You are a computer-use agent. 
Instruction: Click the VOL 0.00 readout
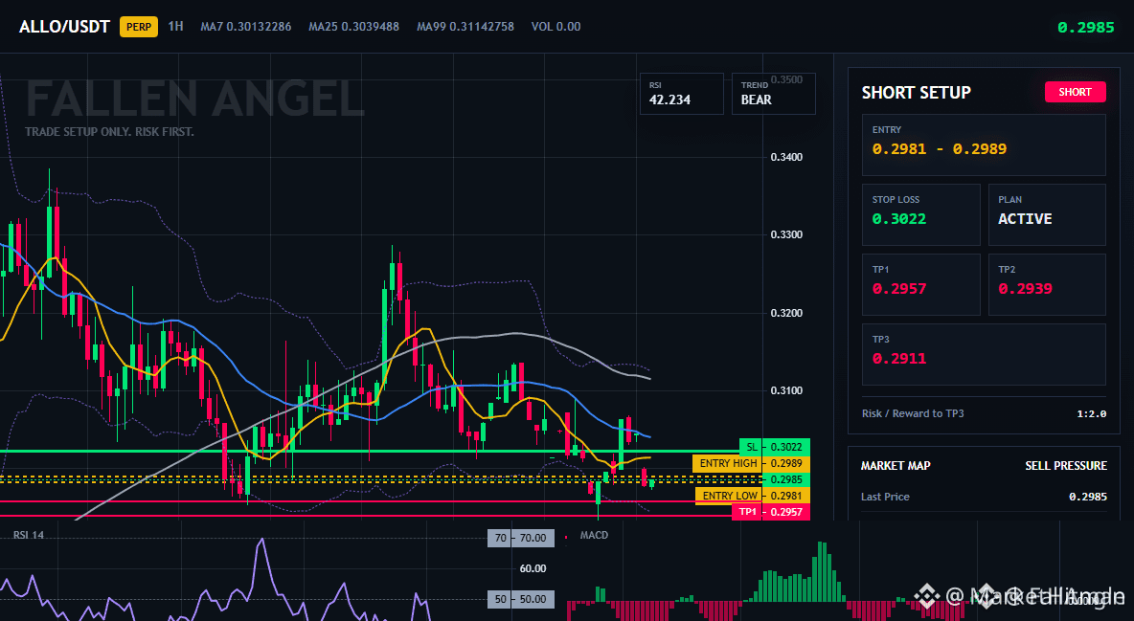tap(556, 26)
